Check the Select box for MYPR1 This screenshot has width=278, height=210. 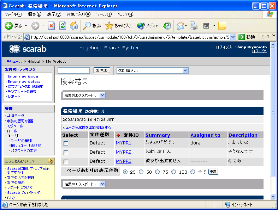66,143
